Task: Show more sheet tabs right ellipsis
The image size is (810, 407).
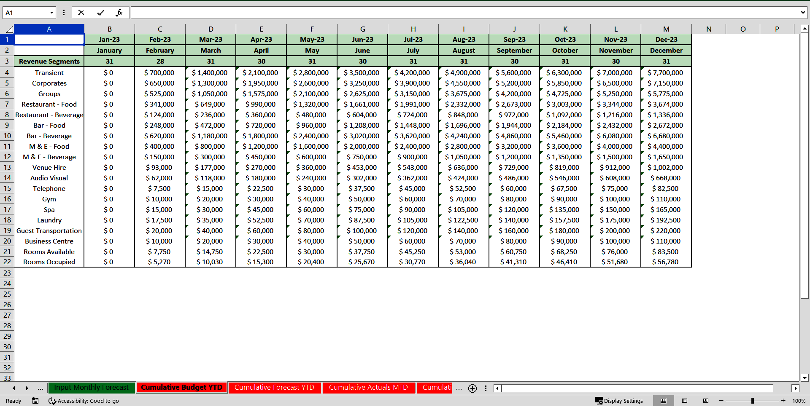Action: click(459, 388)
